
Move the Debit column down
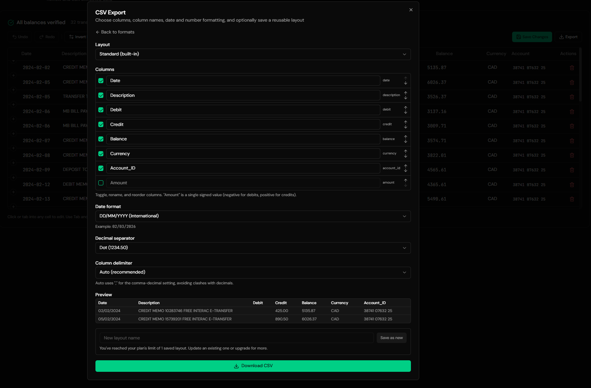(406, 112)
